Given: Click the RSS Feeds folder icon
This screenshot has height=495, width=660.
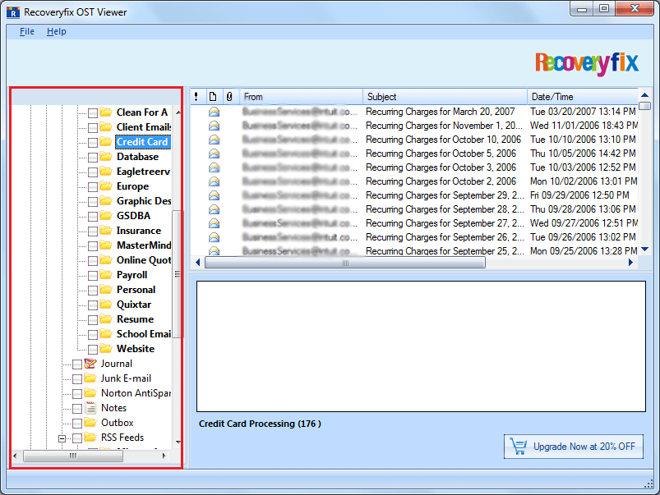Looking at the screenshot, I should [x=90, y=437].
